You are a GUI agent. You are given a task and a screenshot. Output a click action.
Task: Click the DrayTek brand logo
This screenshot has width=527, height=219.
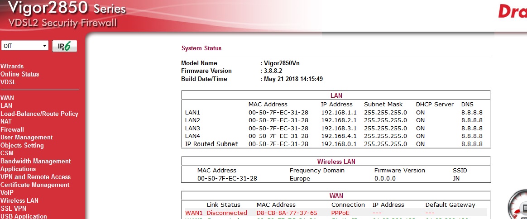(x=512, y=11)
